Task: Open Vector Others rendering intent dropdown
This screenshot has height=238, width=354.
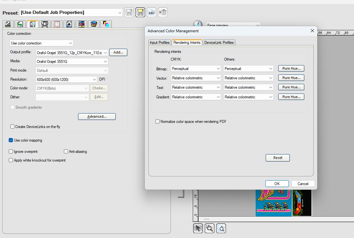Action: 248,78
